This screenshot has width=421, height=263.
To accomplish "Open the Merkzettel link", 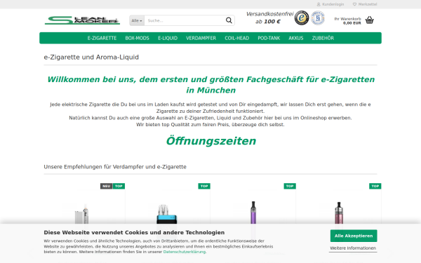I will click(368, 4).
